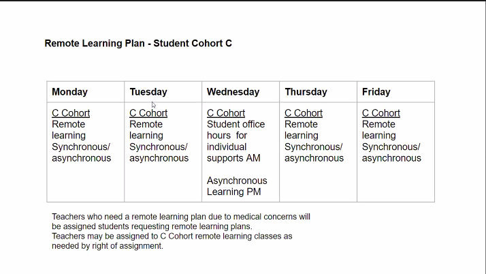Click 'Asynchronous Learning PM' text in Wednesday cell
This screenshot has width=486, height=274.
[237, 186]
